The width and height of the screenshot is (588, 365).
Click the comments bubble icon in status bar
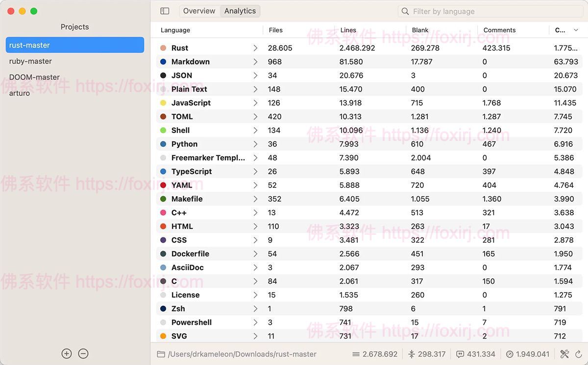tap(460, 354)
